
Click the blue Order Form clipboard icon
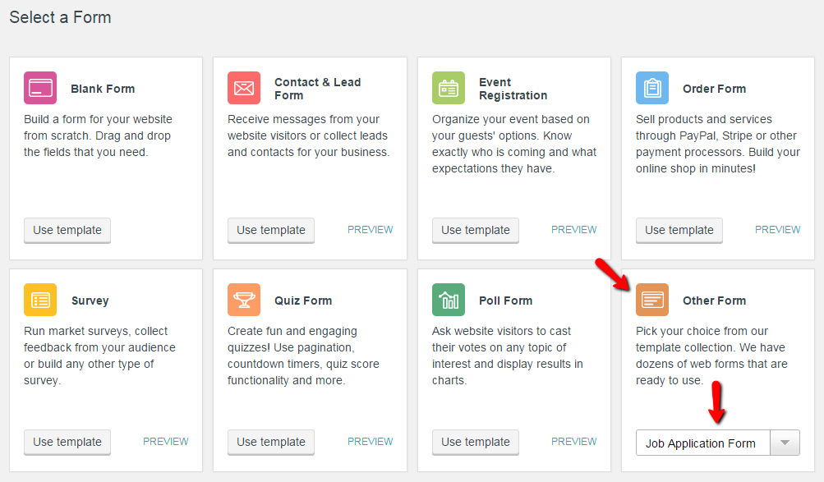[652, 88]
